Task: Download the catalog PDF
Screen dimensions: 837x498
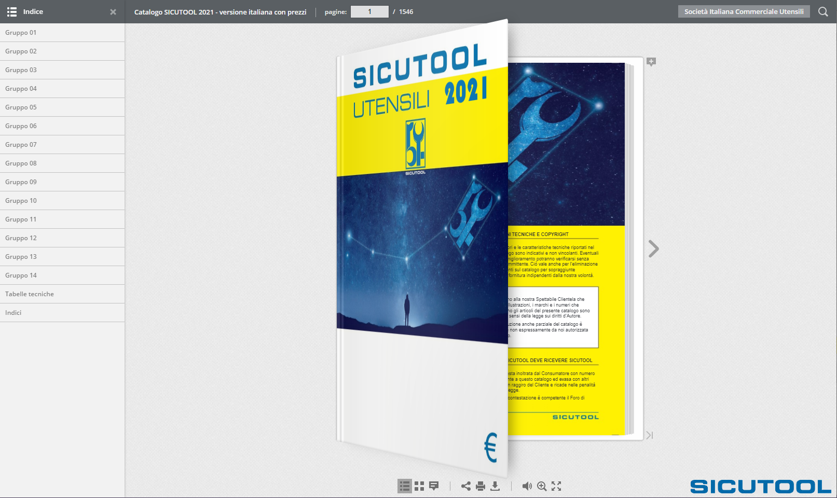Action: [495, 486]
